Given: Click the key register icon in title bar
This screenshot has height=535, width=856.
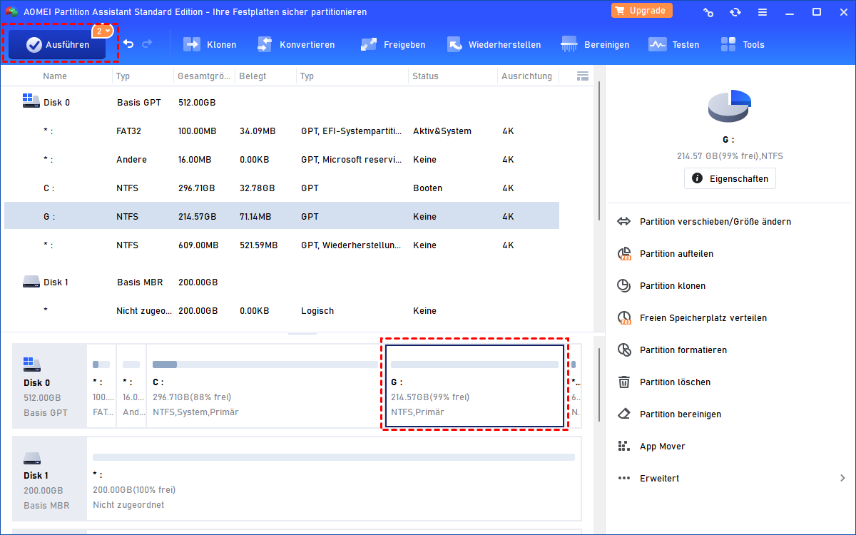Looking at the screenshot, I should pos(708,12).
